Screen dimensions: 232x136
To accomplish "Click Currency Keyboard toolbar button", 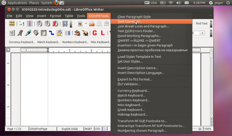I will click(22, 42).
